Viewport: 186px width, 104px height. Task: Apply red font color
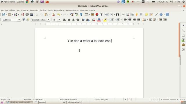tap(99, 20)
